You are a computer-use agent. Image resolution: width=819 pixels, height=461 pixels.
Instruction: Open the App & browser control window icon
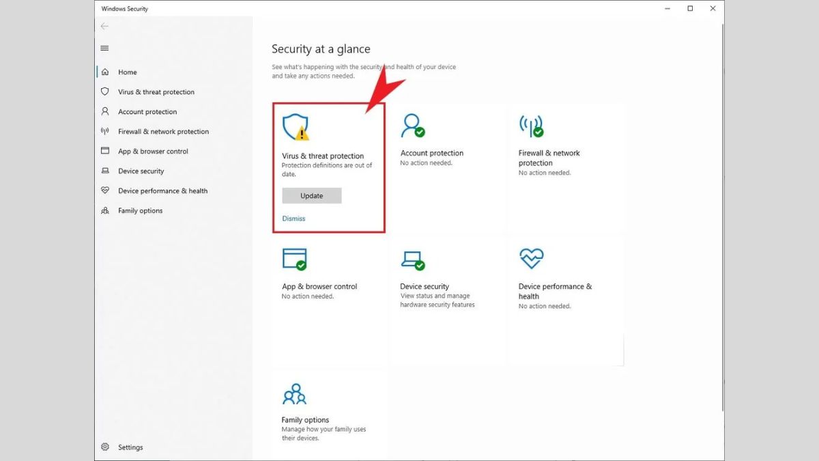[x=294, y=259]
